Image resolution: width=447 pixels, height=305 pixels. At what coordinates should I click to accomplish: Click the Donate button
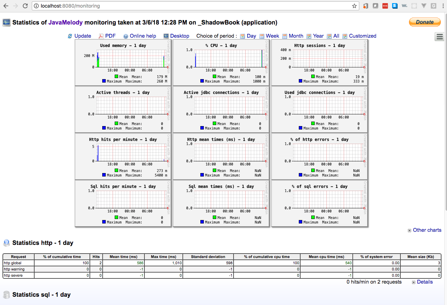click(425, 22)
